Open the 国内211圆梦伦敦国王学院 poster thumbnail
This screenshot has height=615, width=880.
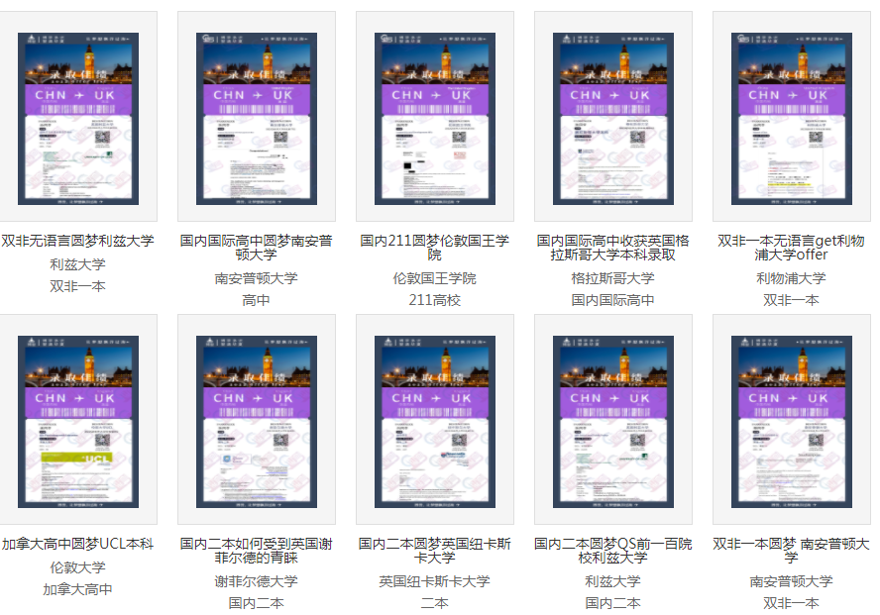[435, 118]
